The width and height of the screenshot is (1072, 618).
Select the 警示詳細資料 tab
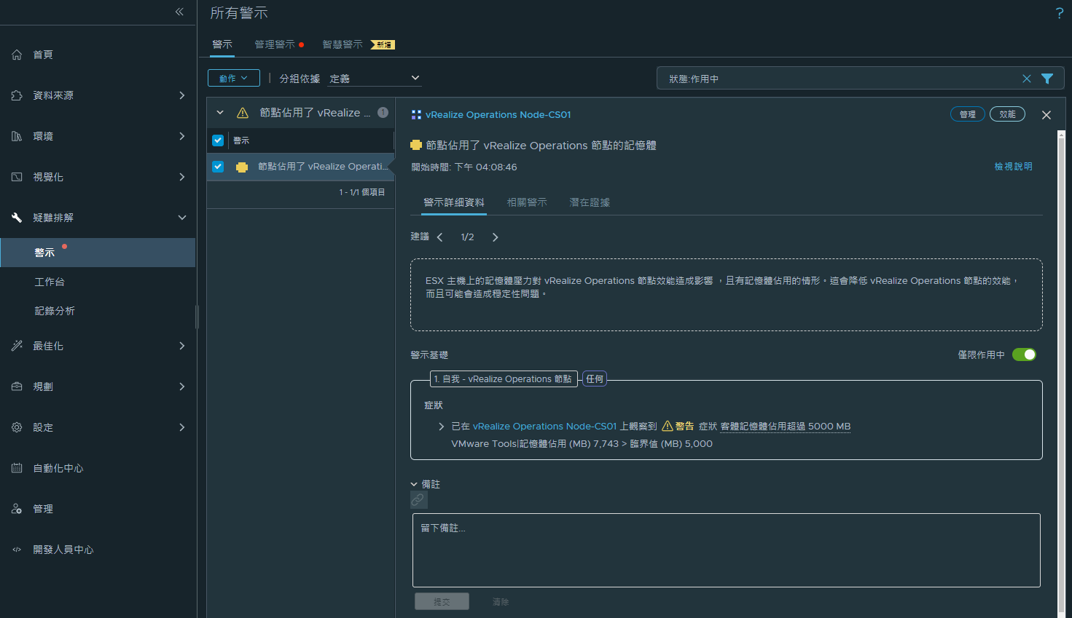pyautogui.click(x=454, y=202)
